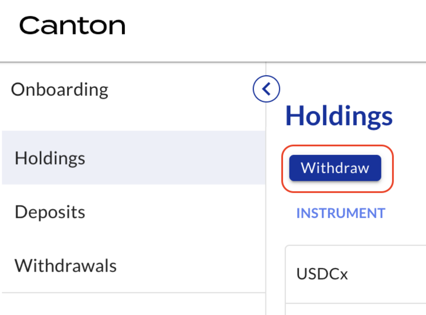Hide the navigation panel using the left arrow
426x315 pixels.
(266, 89)
